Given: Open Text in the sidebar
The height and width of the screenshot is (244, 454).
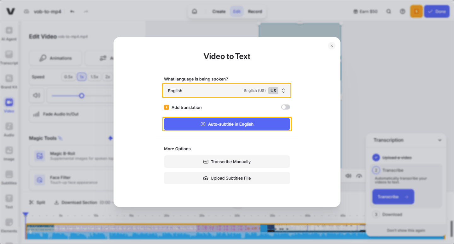Looking at the screenshot, I should [x=9, y=202].
